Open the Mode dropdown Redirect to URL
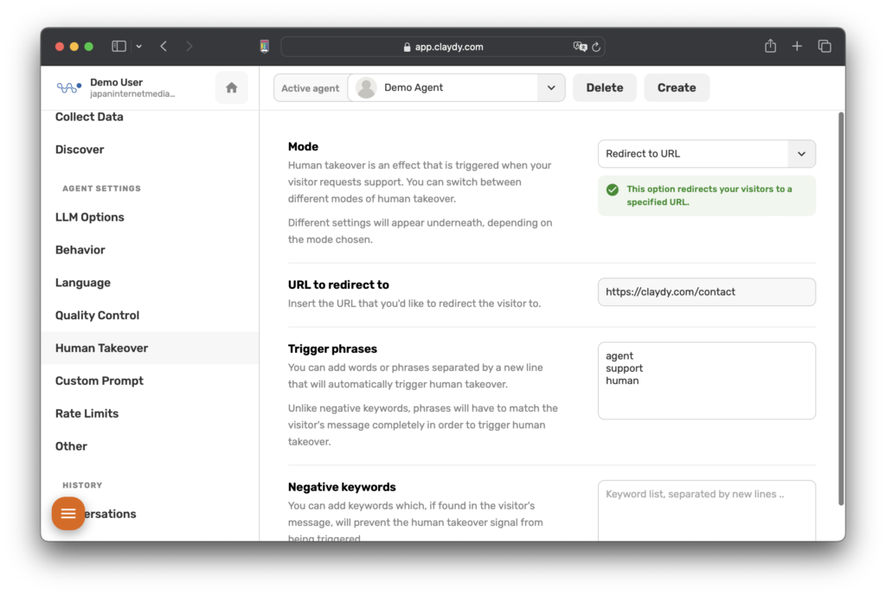The width and height of the screenshot is (886, 595). pos(706,154)
